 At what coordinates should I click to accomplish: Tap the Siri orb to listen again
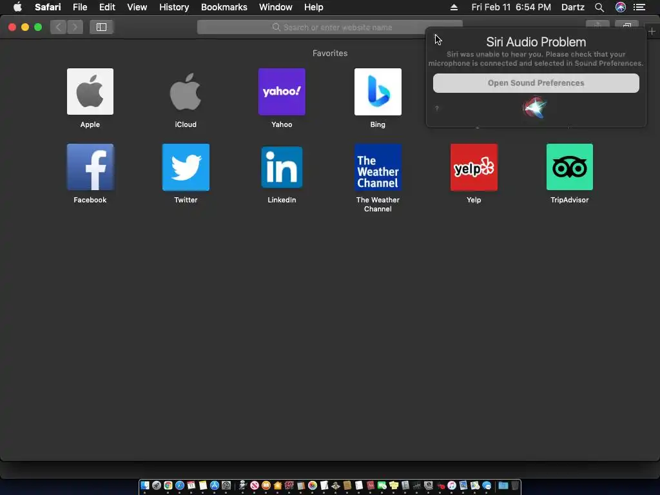pyautogui.click(x=534, y=108)
